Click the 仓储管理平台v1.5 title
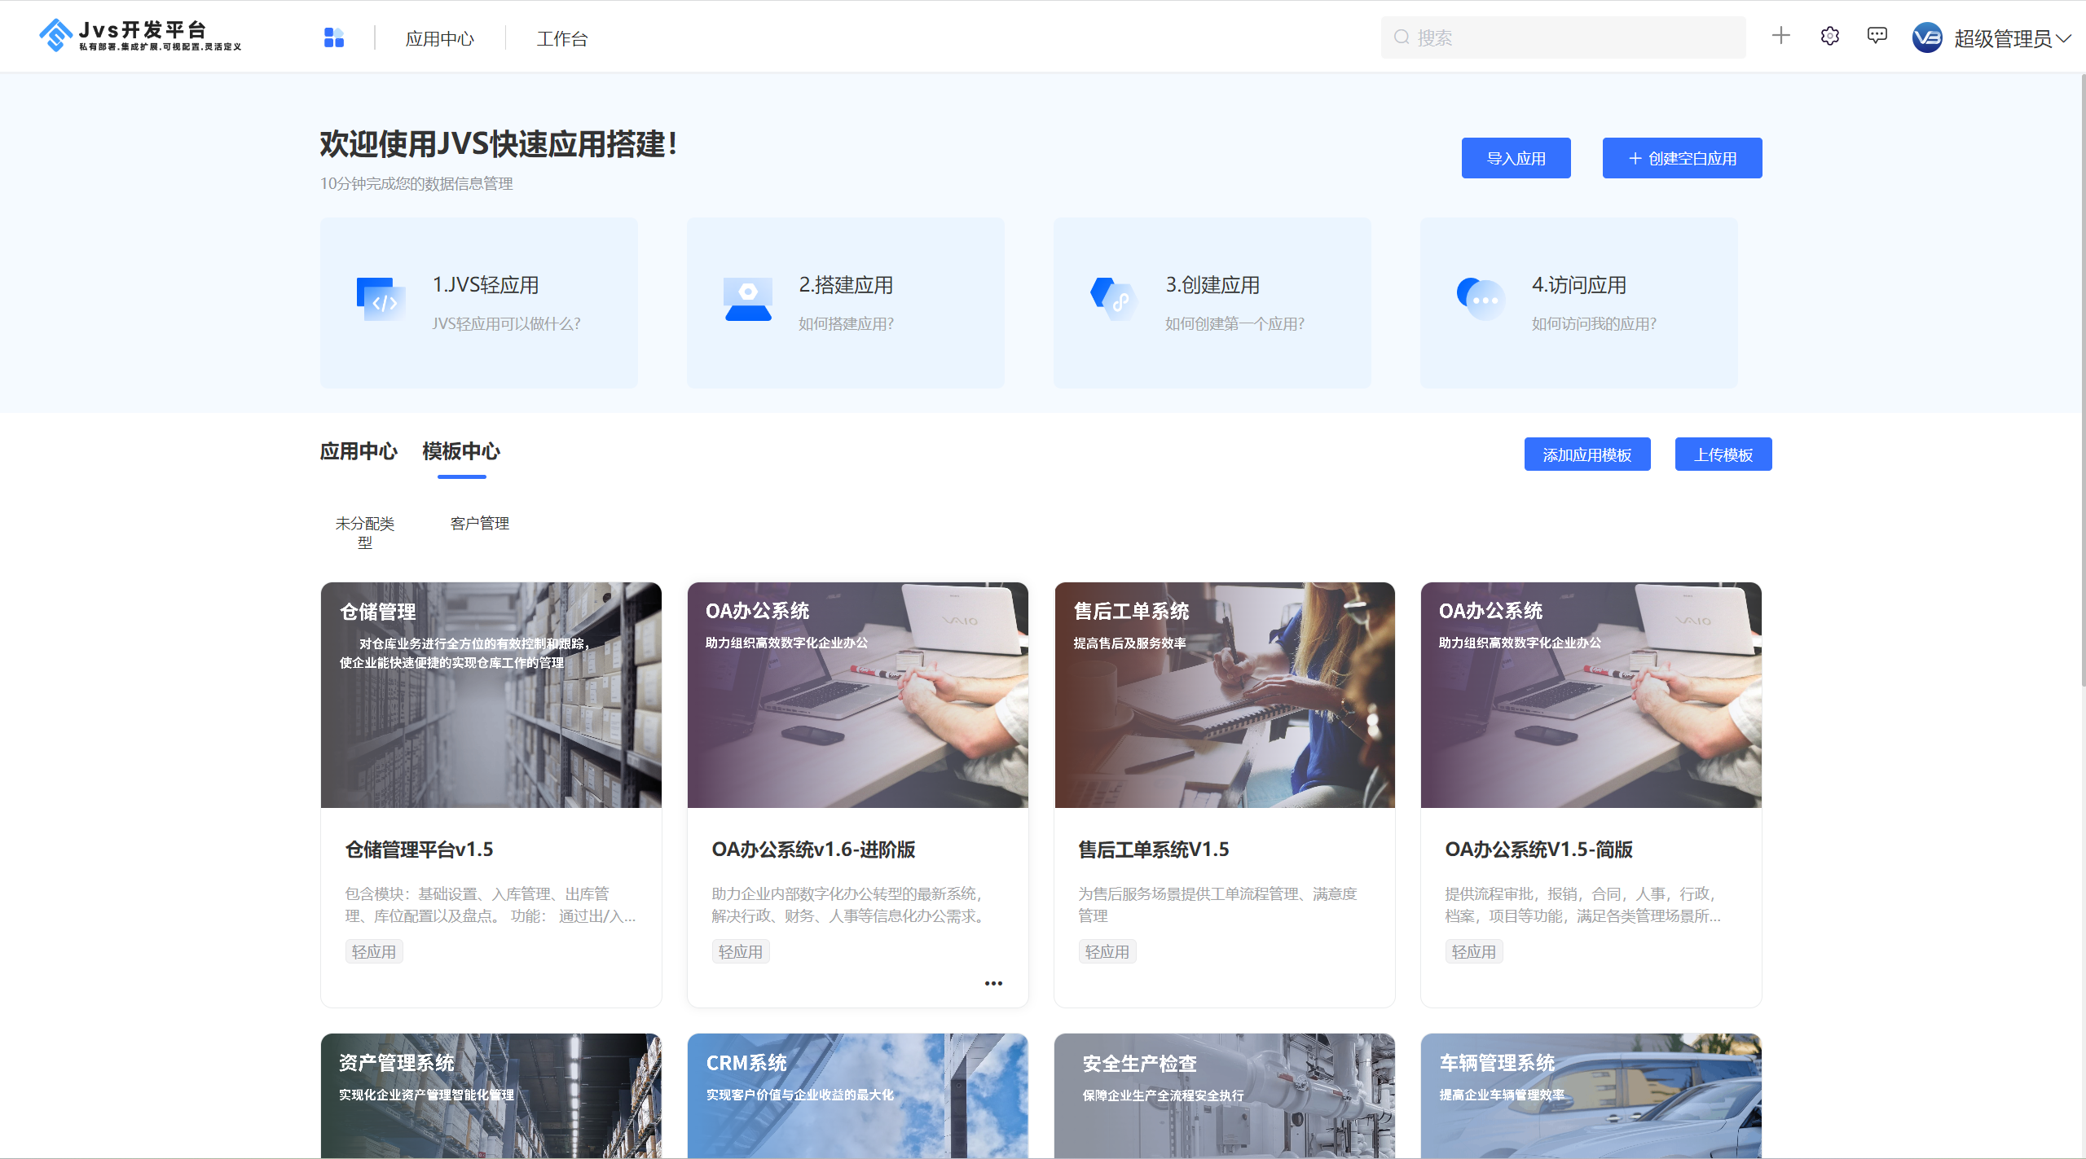2086x1159 pixels. click(419, 849)
